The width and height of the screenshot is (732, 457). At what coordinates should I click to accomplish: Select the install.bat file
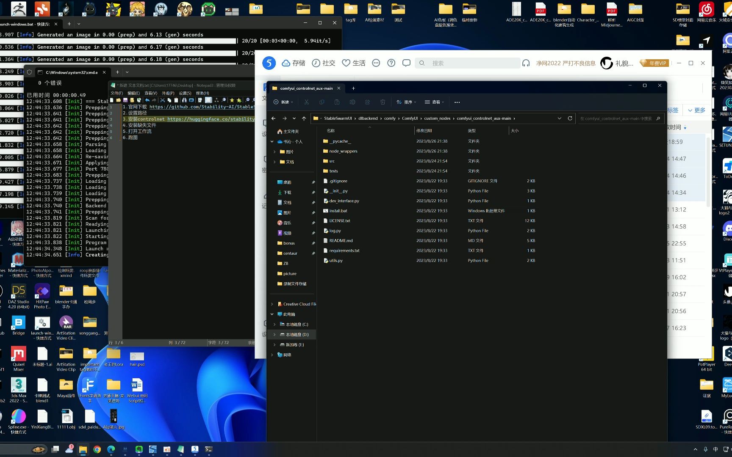point(338,211)
